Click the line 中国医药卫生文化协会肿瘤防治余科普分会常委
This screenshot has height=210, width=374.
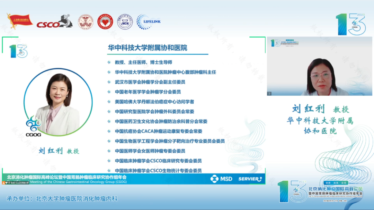161,122
